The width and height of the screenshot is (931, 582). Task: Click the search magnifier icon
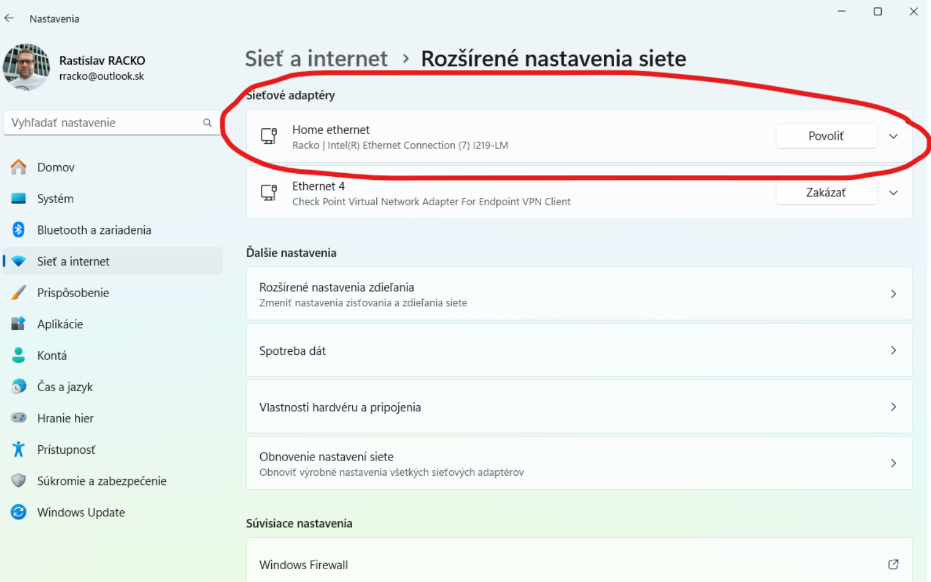click(207, 123)
